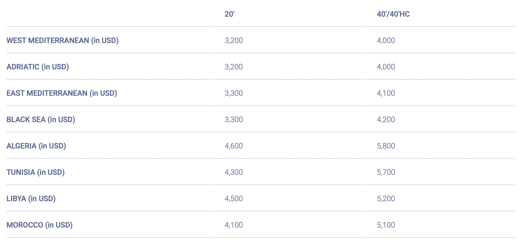This screenshot has width=521, height=248.
Task: Click Tunisia 20' rate 4,300
Action: pyautogui.click(x=234, y=172)
